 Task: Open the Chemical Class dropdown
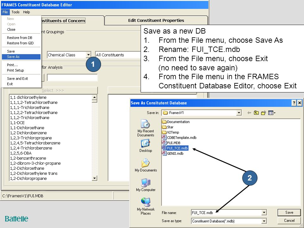[88, 55]
